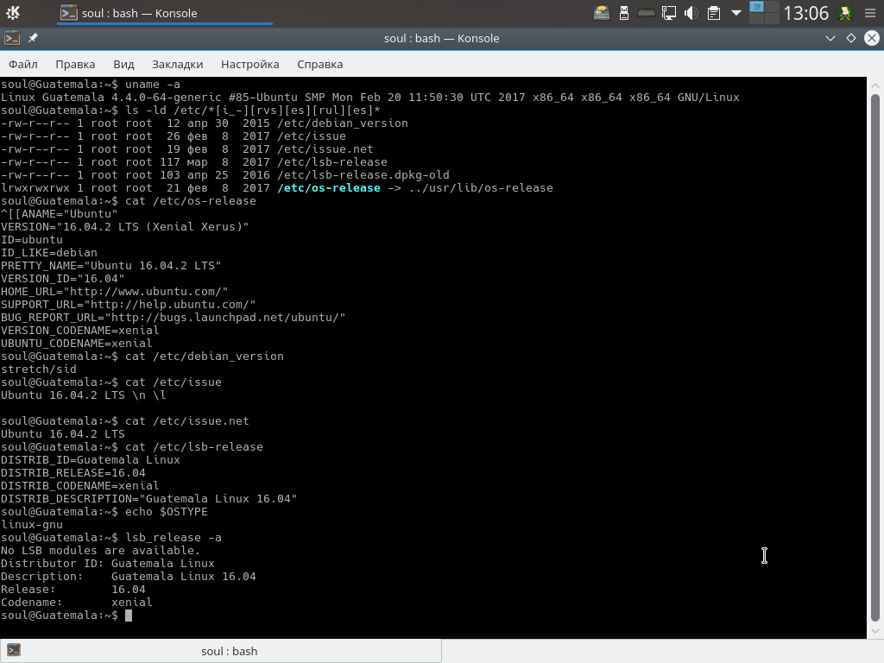Click the DISTRIB_DESCRIPTION line
Image resolution: width=884 pixels, height=663 pixels.
click(148, 499)
